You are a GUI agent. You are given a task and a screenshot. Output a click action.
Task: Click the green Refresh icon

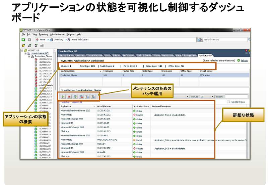239,60
